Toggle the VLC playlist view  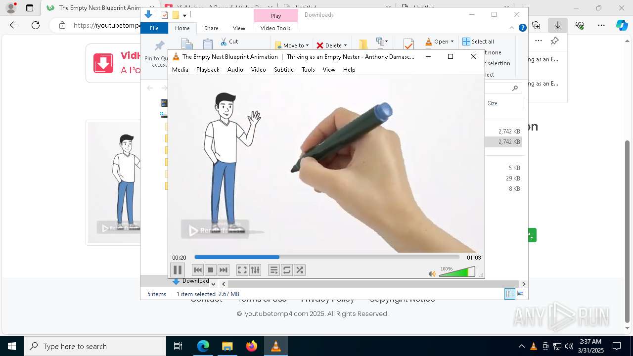pyautogui.click(x=274, y=270)
